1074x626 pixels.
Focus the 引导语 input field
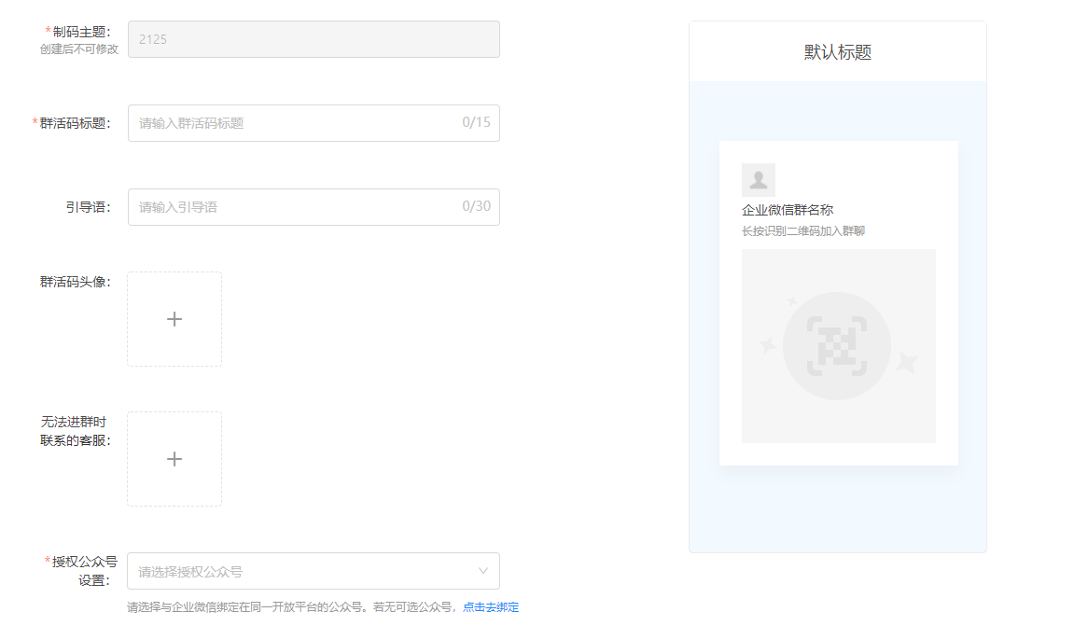[x=314, y=207]
